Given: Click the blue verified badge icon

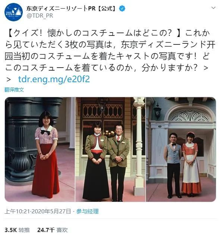Looking at the screenshot, I should point(122,9).
